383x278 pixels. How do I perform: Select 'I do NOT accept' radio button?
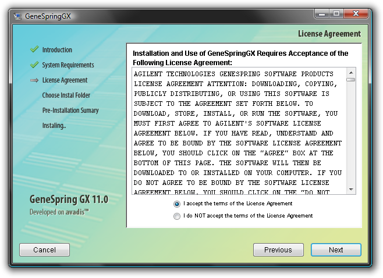click(x=177, y=216)
